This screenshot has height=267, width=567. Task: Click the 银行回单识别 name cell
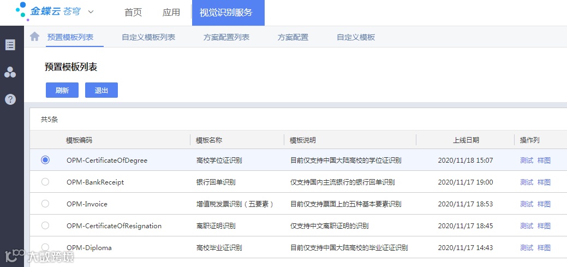point(216,182)
